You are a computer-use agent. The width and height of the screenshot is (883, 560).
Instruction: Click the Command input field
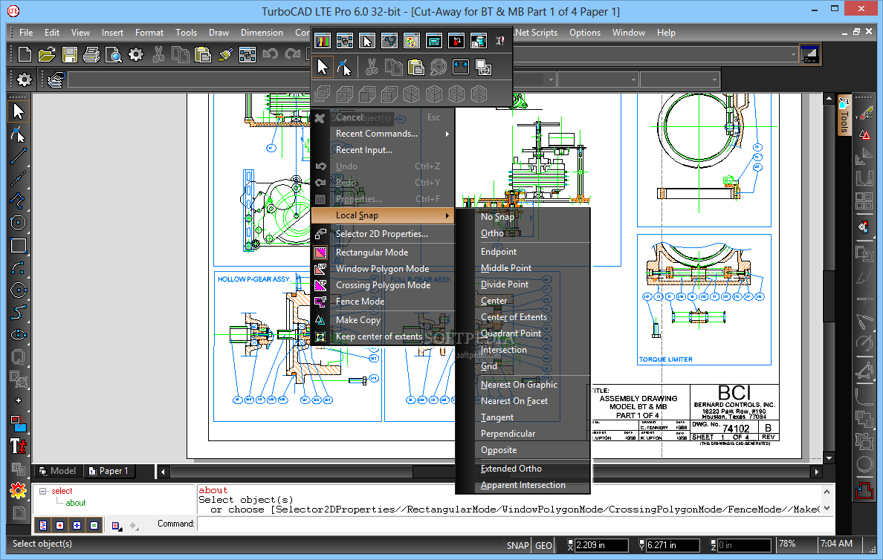point(515,524)
